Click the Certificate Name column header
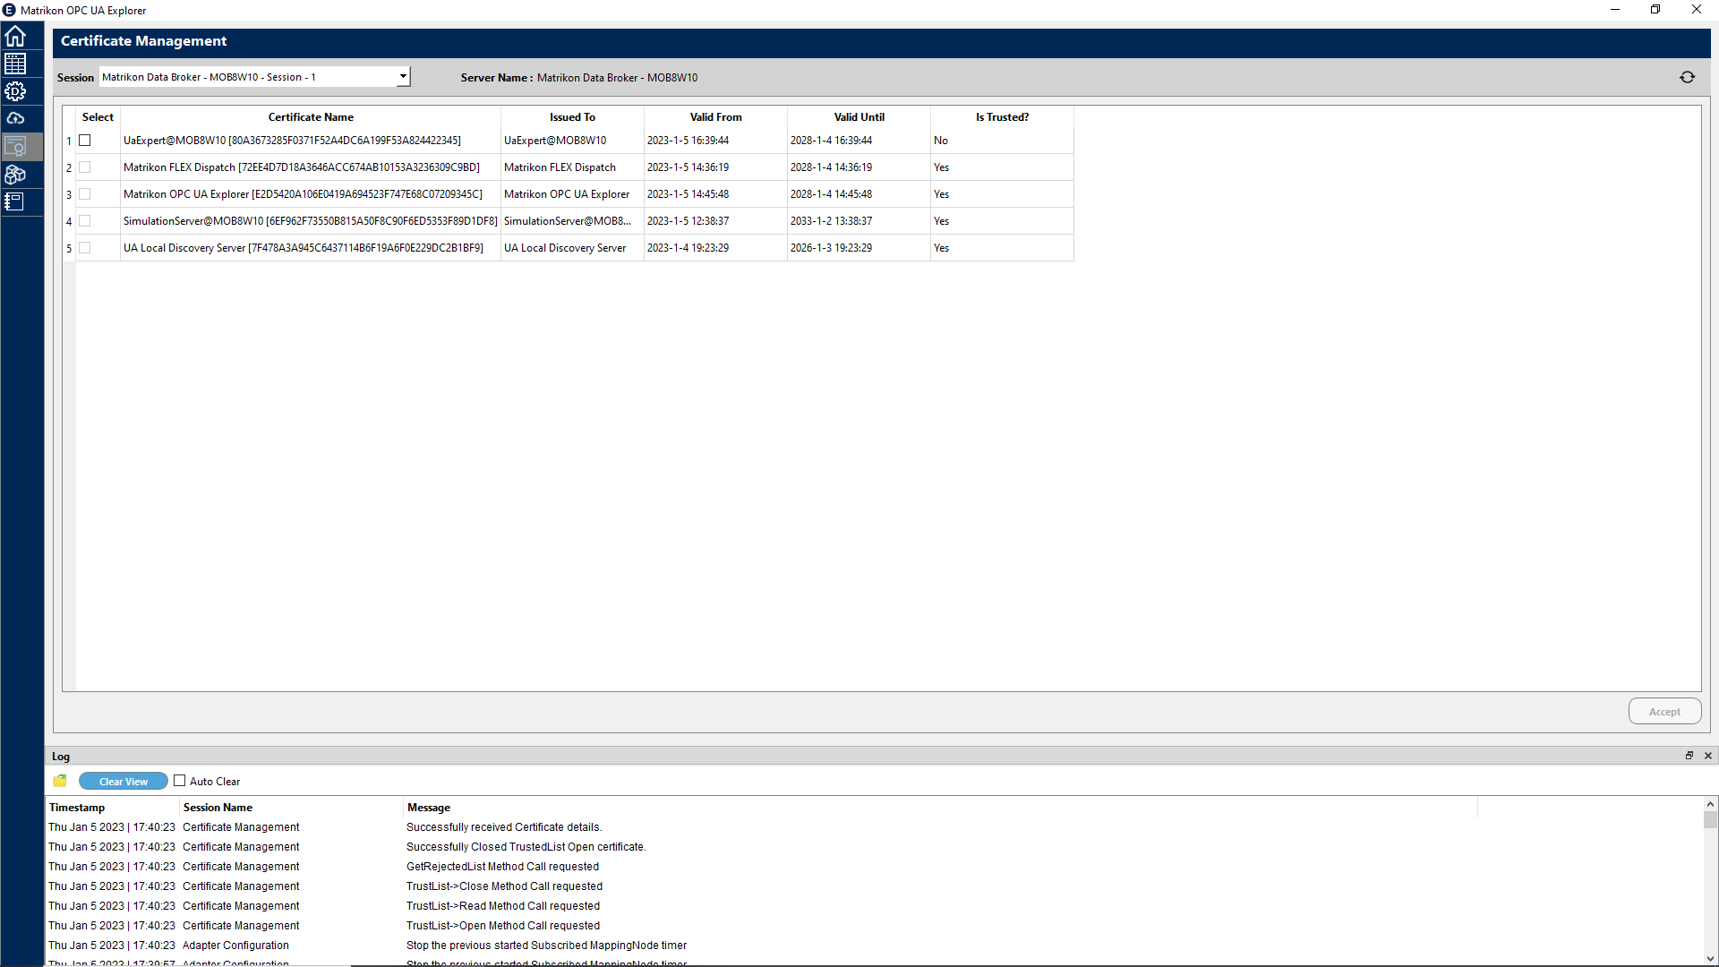This screenshot has height=967, width=1719. click(x=311, y=117)
